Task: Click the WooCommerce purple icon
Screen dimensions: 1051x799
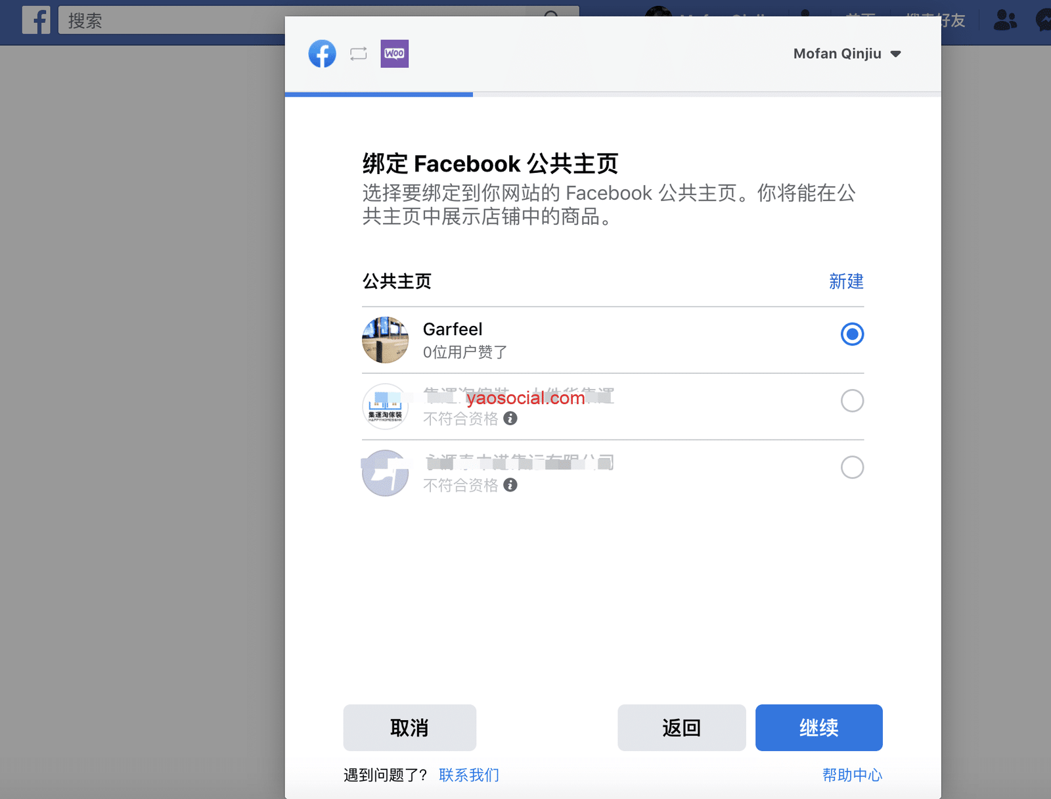Action: click(394, 54)
